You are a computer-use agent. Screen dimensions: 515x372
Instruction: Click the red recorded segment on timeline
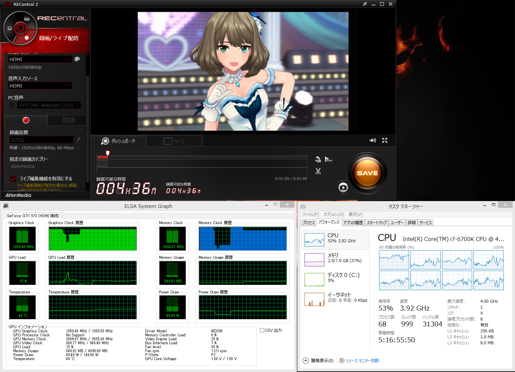pos(103,157)
